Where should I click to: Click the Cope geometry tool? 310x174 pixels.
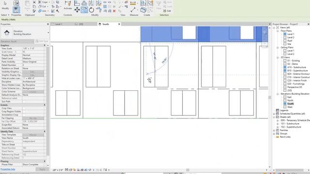(x=43, y=2)
